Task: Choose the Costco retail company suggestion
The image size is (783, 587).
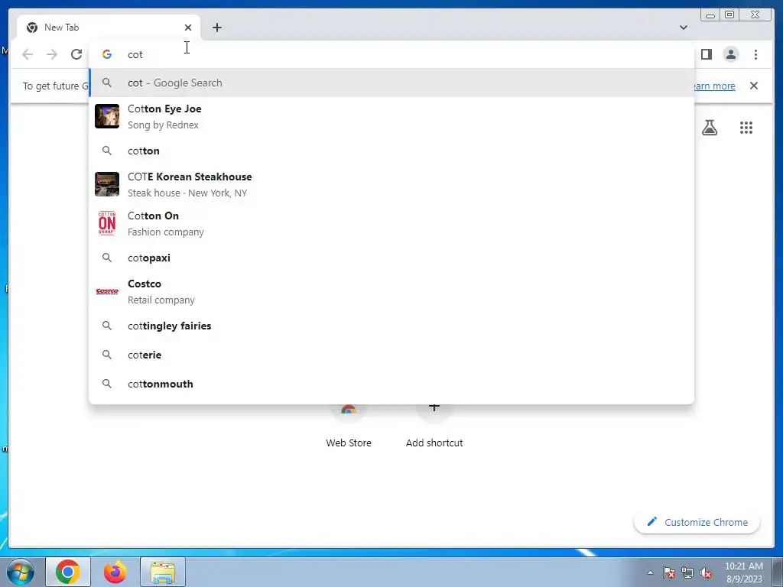Action: [x=391, y=291]
